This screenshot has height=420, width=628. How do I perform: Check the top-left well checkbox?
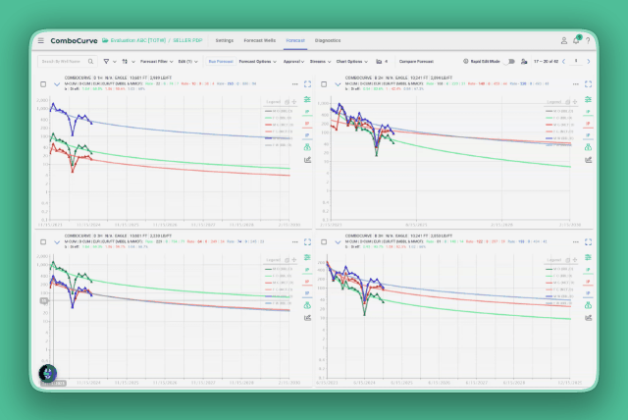[43, 84]
